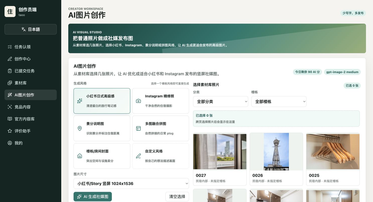The height and width of the screenshot is (202, 373).
Task: Click the pen icon on the 自定义风格 card
Action: [x=138, y=156]
